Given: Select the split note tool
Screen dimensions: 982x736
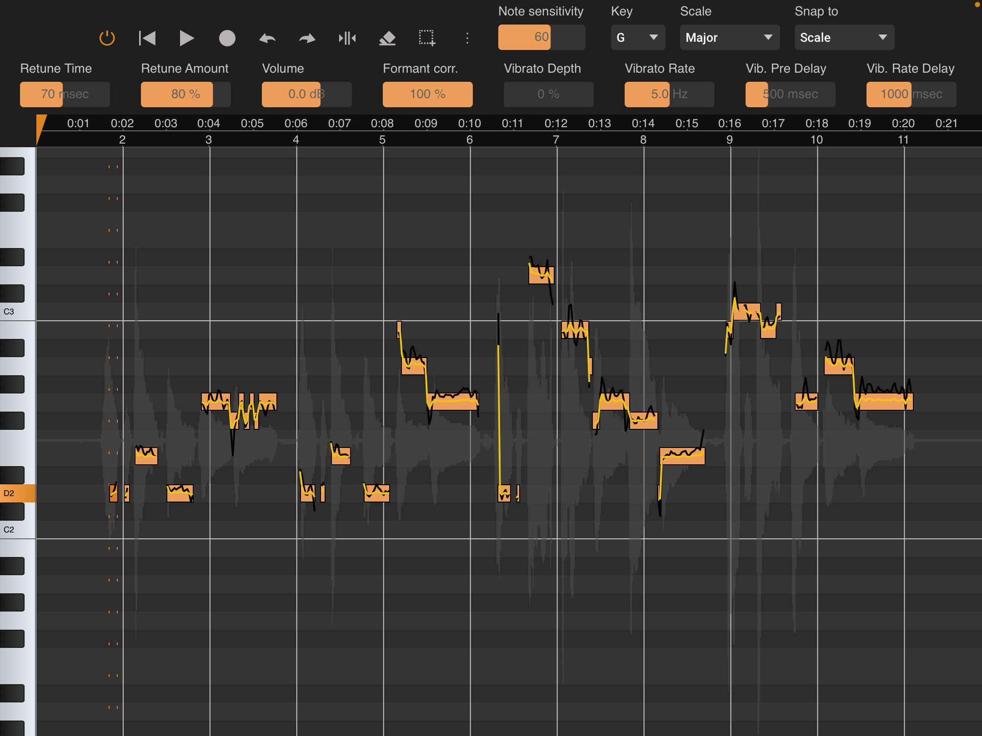Looking at the screenshot, I should (347, 38).
